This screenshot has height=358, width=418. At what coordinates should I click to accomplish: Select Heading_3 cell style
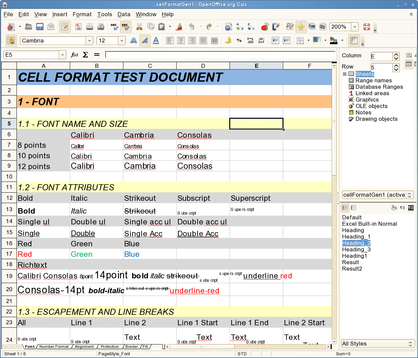pos(356,249)
